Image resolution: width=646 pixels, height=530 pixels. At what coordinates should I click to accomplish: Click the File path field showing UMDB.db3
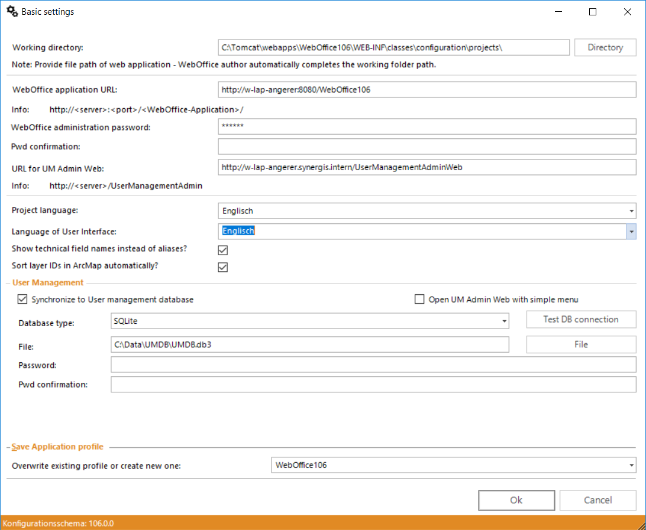pos(309,344)
